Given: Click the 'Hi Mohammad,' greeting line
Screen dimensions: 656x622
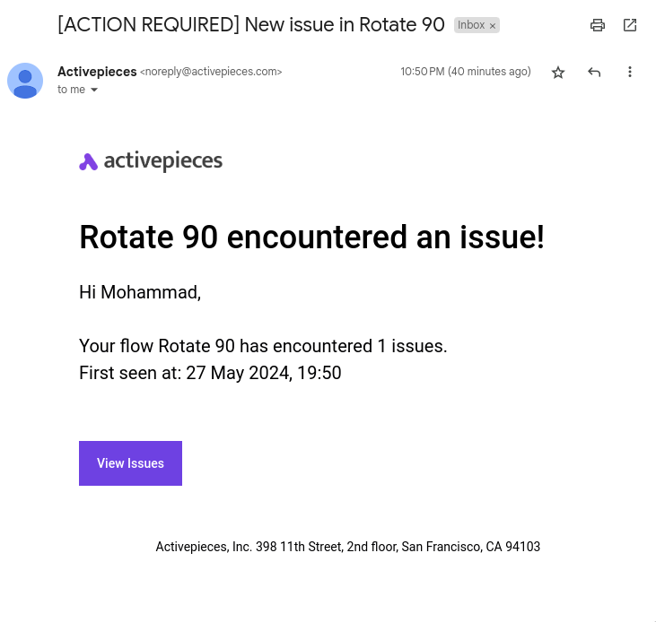Looking at the screenshot, I should [140, 292].
